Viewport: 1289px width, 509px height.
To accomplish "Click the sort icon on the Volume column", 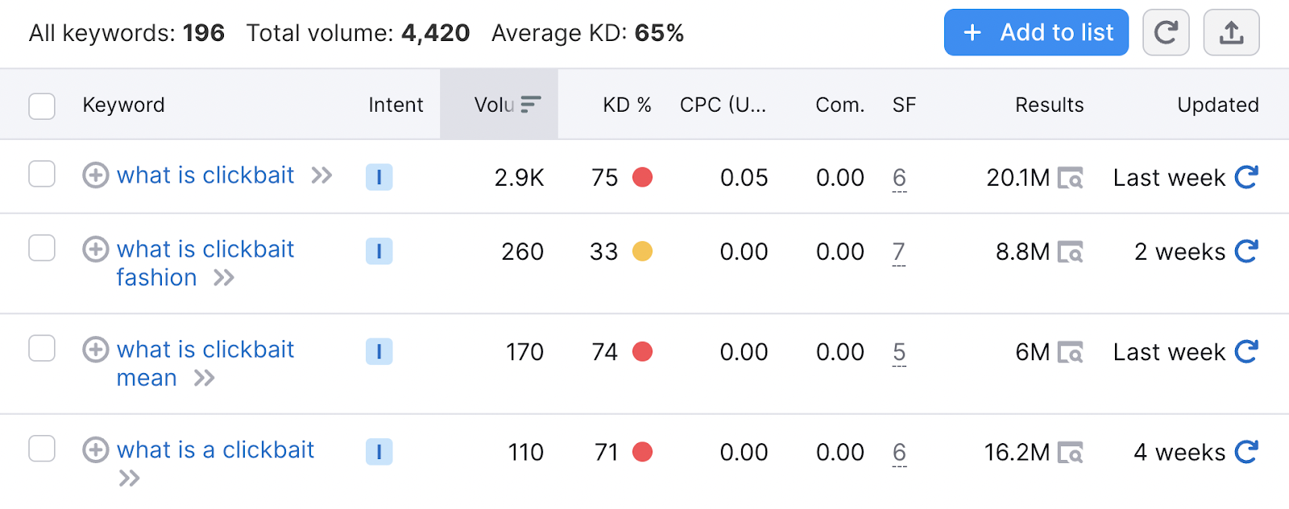I will point(529,104).
